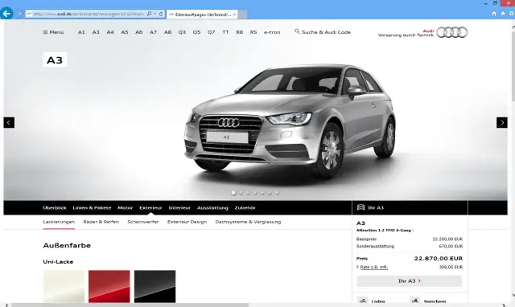Select the Exterieur browser tab

click(202, 14)
